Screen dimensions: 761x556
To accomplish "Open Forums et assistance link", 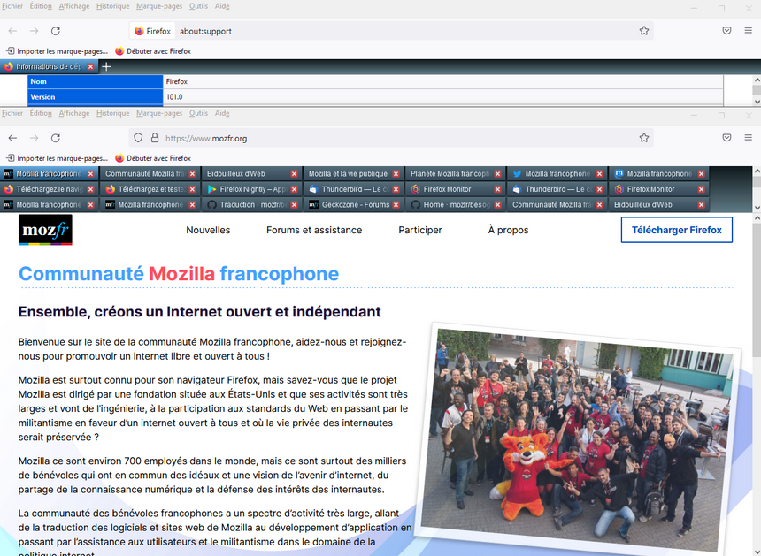I will (x=314, y=230).
